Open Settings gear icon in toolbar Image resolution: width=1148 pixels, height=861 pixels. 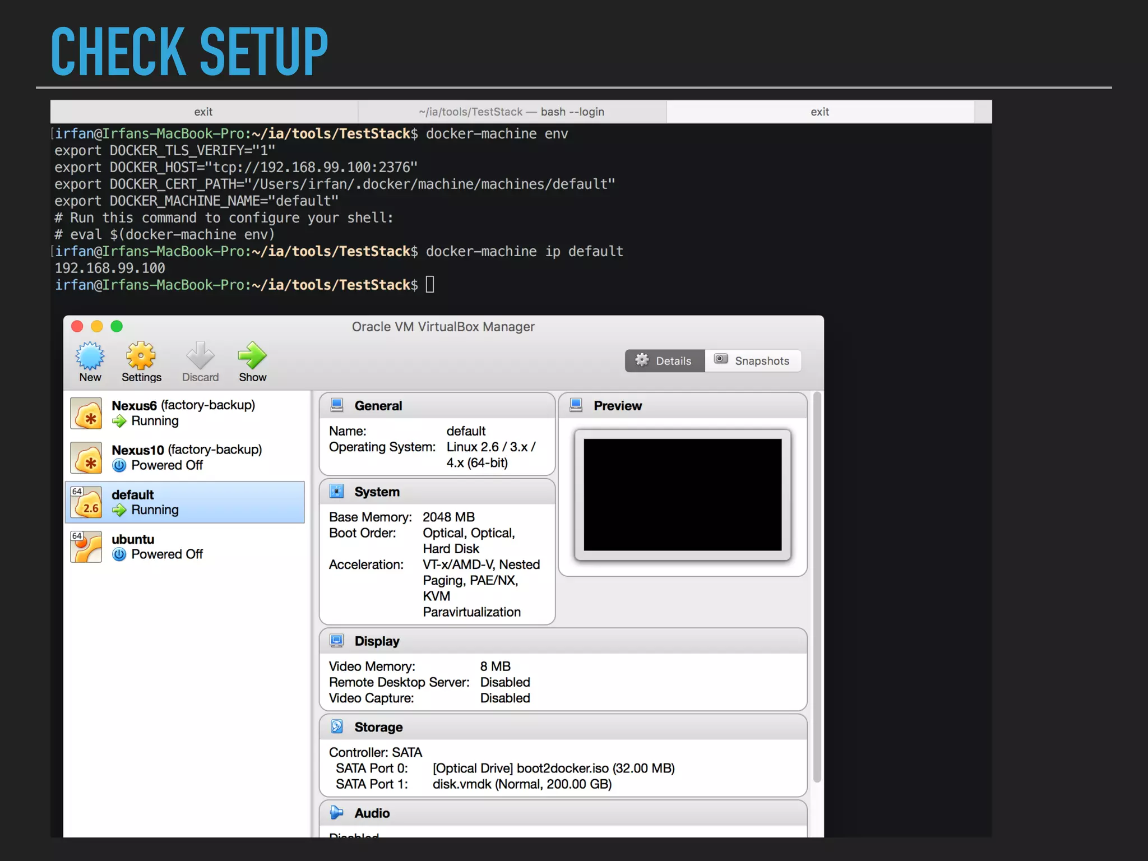[141, 356]
